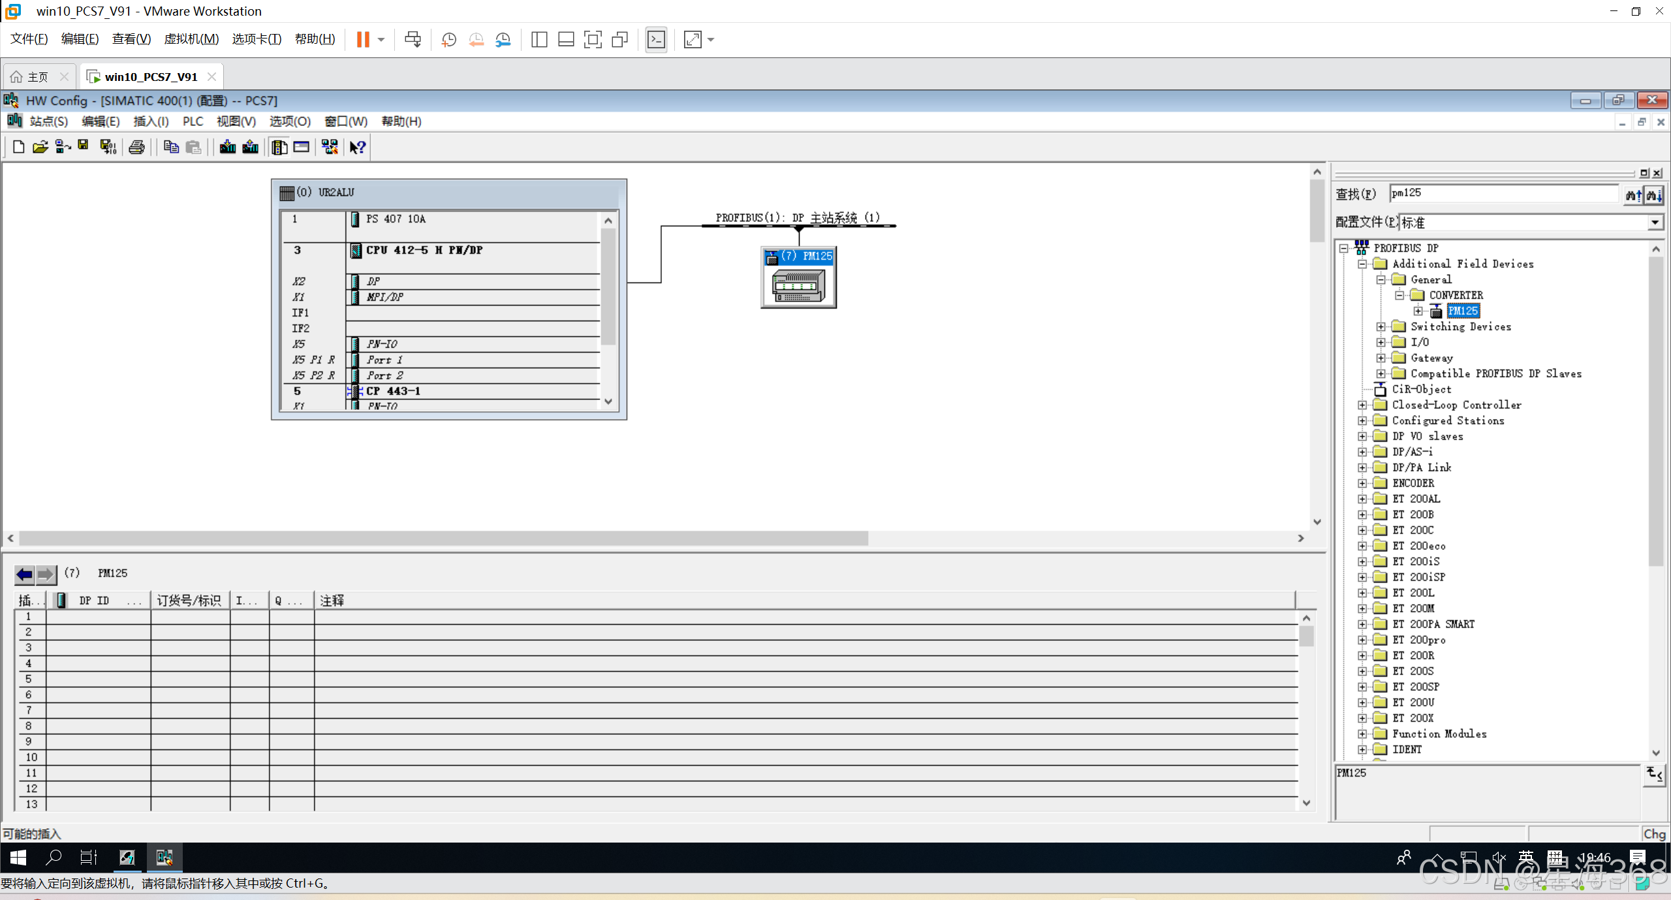The height and width of the screenshot is (900, 1671).
Task: Click the horizontal scrollbar of station view
Action: (x=444, y=538)
